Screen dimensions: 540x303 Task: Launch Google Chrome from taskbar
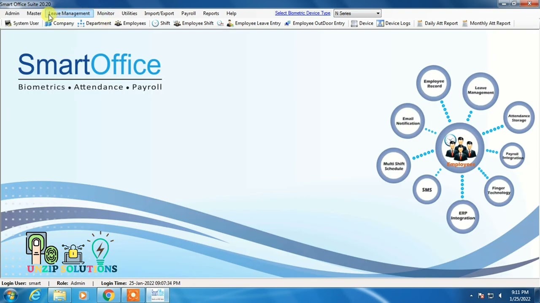[x=108, y=295]
